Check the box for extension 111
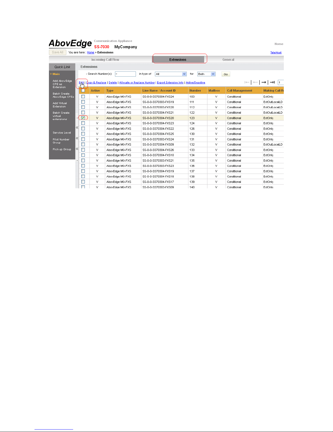333x432 pixels. click(83, 102)
